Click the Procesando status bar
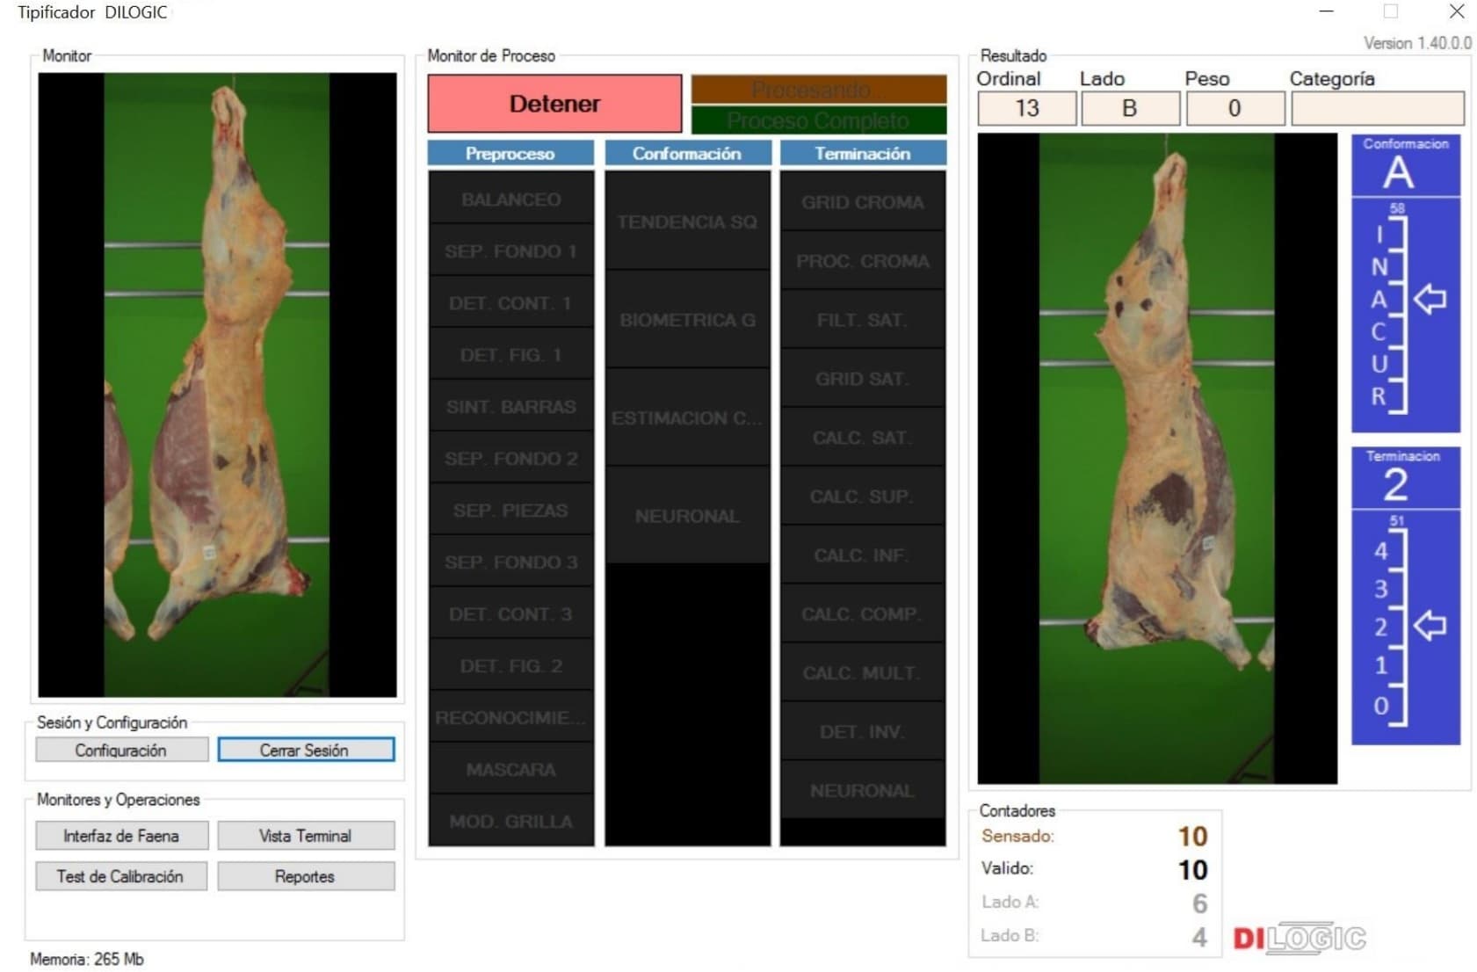 coord(818,90)
